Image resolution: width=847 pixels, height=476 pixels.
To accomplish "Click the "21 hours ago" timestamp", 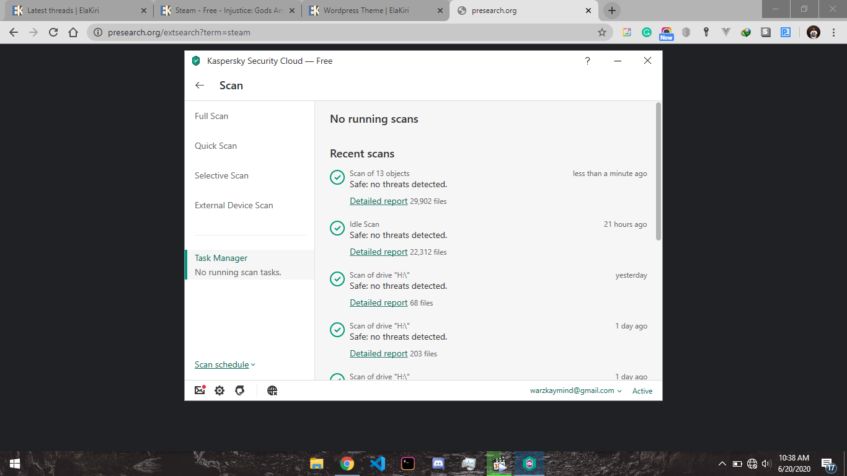I will pos(625,224).
